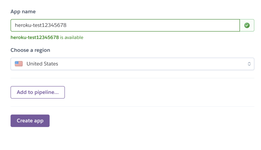This screenshot has width=261, height=150.
Task: Select the United States region option text
Action: [42, 64]
